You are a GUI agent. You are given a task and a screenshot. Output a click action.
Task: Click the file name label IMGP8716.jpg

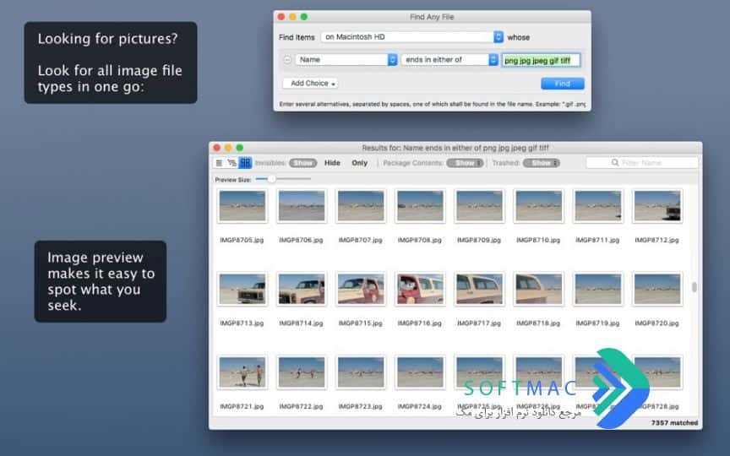pyautogui.click(x=419, y=323)
